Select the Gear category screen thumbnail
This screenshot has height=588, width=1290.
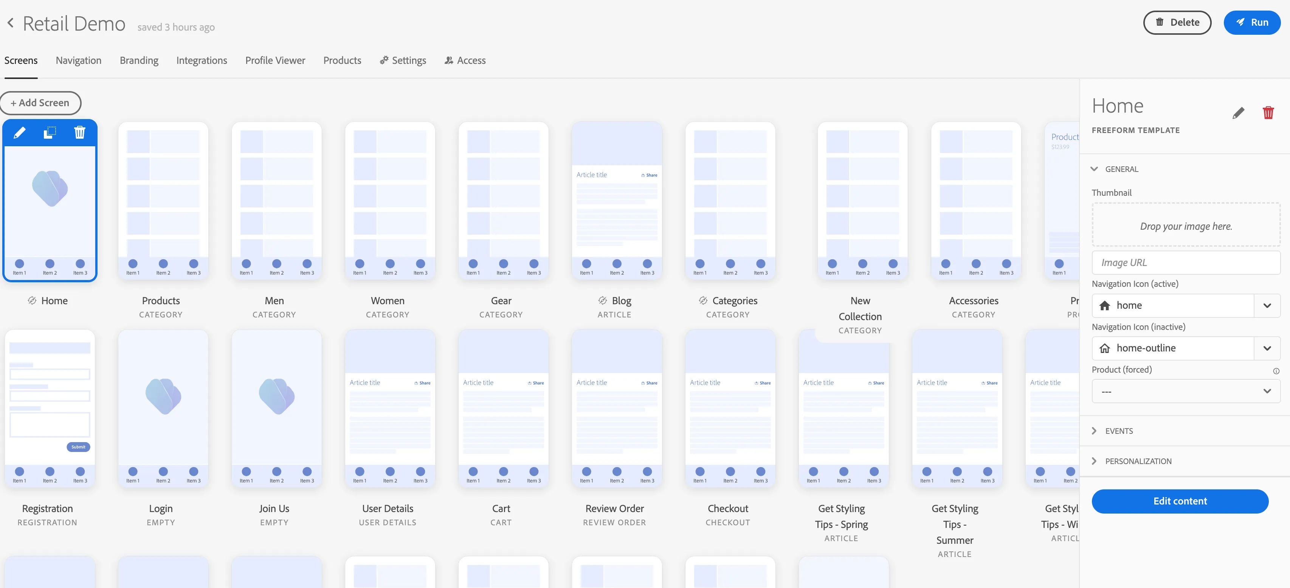click(503, 200)
